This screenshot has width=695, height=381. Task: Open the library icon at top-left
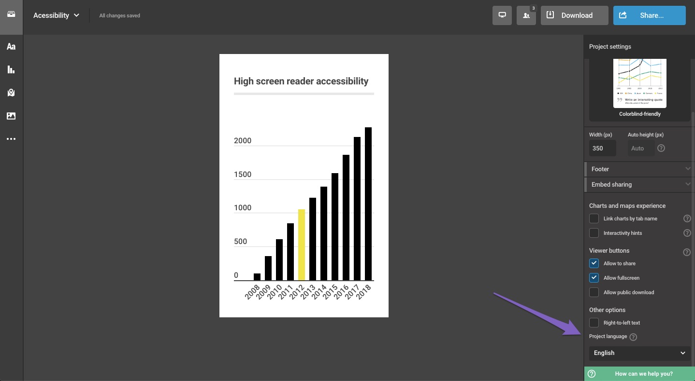click(x=11, y=14)
